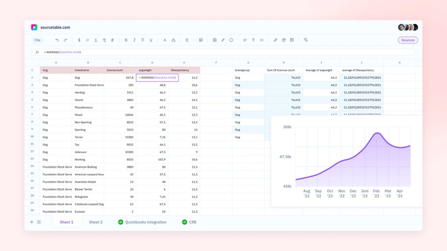The width and height of the screenshot is (447, 251).
Task: Toggle underline formatting
Action: coord(151,40)
